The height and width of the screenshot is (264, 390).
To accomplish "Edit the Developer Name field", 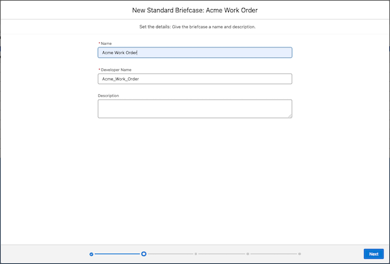I will (195, 79).
